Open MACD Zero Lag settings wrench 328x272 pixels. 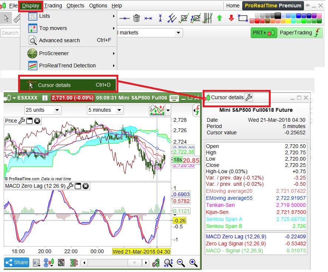point(70,186)
